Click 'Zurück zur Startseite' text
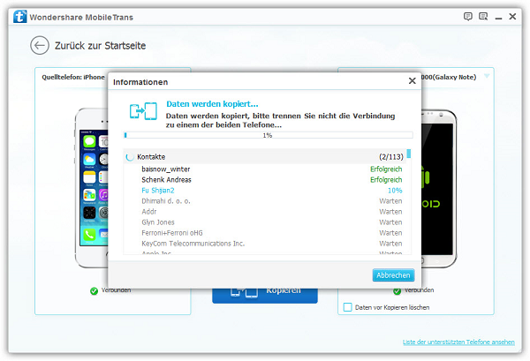The image size is (530, 361). click(x=101, y=46)
